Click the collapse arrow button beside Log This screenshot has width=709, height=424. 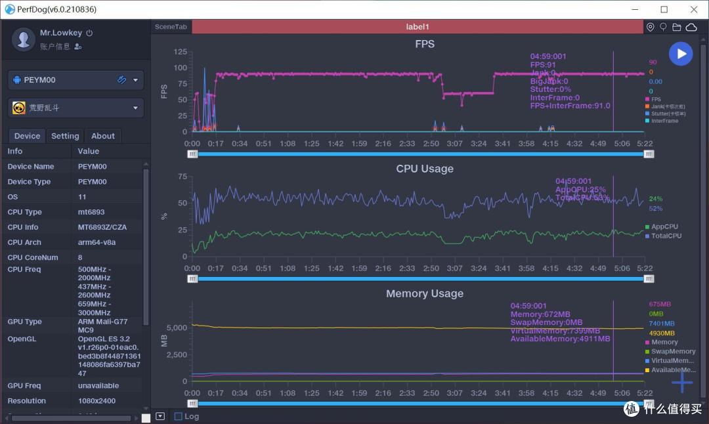[x=160, y=416]
